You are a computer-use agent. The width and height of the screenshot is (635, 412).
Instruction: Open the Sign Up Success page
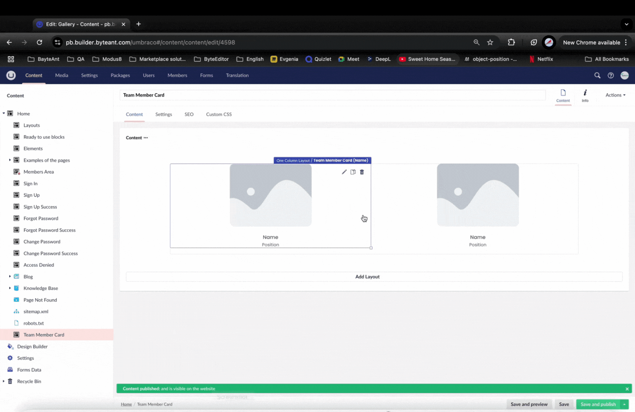pos(40,207)
